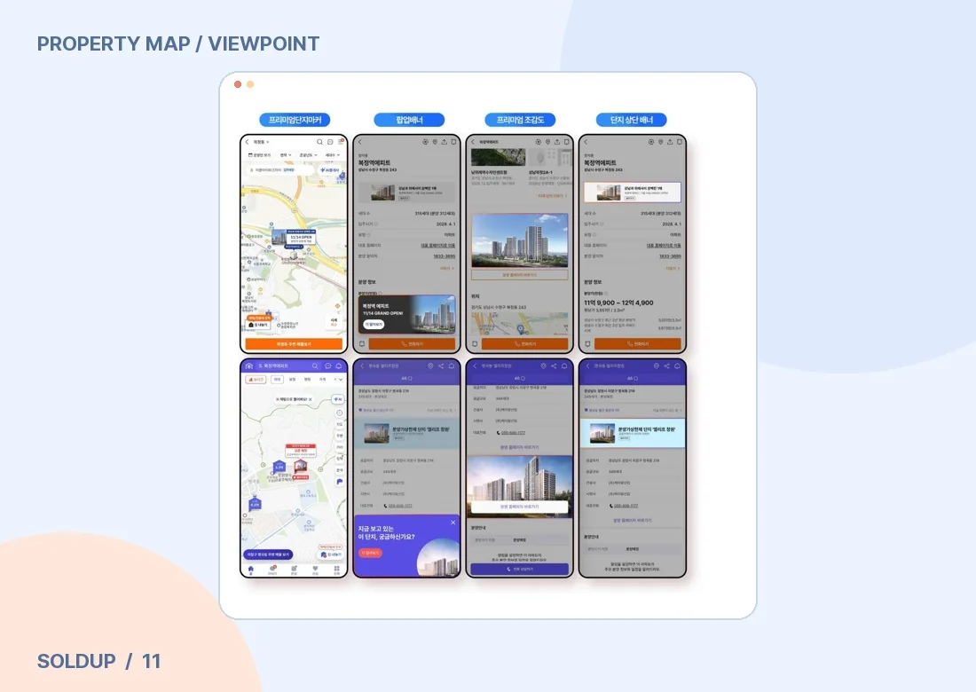The height and width of the screenshot is (692, 976).
Task: Tap the heart icon in the purple bottom navigation
Action: click(315, 569)
